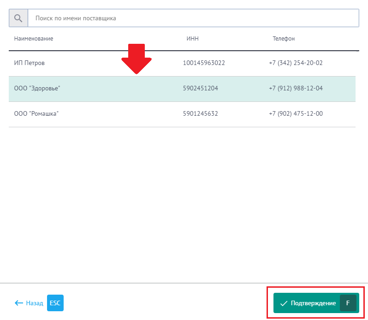This screenshot has width=368, height=320.
Task: Click the Наименование column header
Action: tap(34, 39)
